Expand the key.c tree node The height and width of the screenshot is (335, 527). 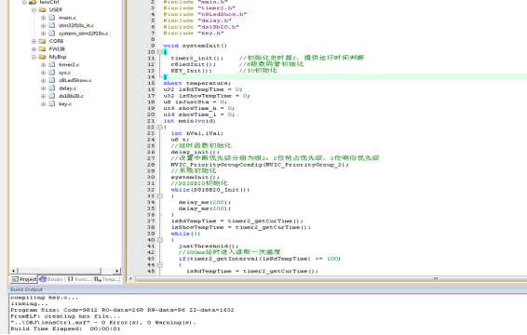pos(44,104)
